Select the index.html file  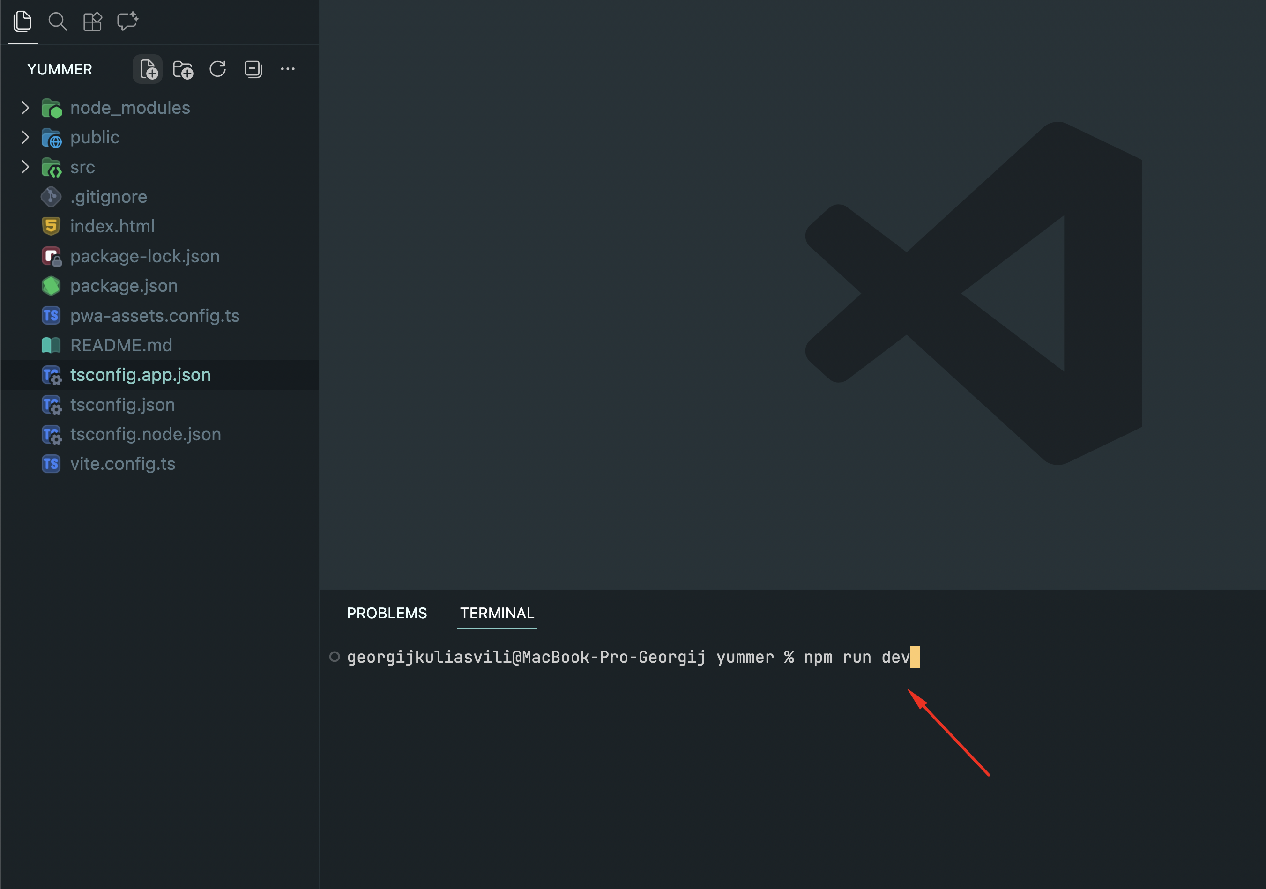pos(112,226)
